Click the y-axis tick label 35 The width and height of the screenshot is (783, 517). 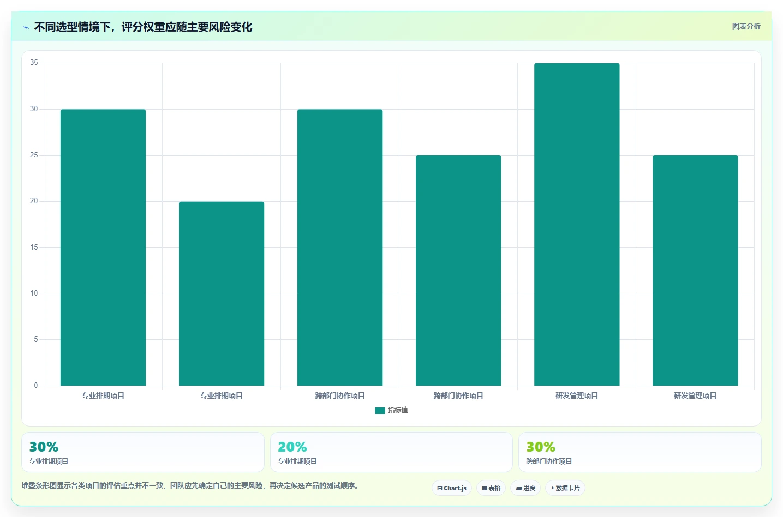pyautogui.click(x=34, y=63)
